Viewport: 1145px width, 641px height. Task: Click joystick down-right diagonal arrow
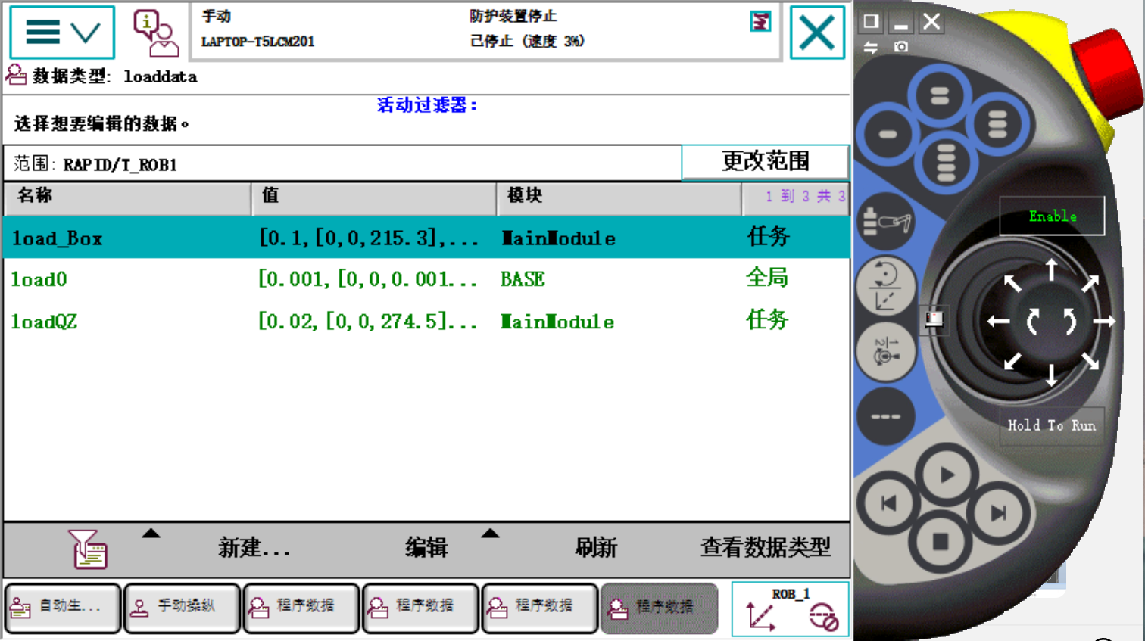click(1090, 362)
